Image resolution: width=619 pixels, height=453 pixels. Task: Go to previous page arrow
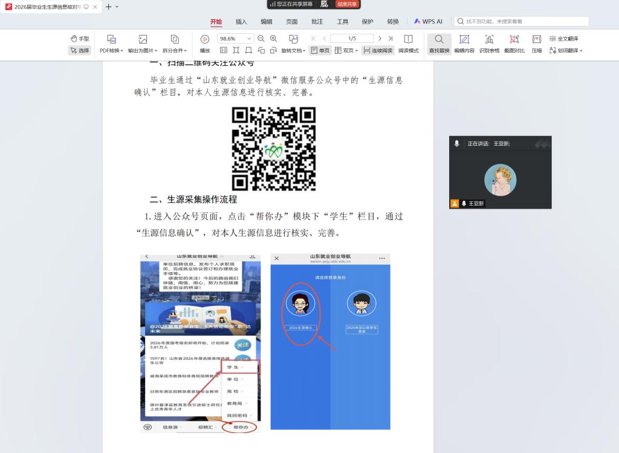point(325,38)
